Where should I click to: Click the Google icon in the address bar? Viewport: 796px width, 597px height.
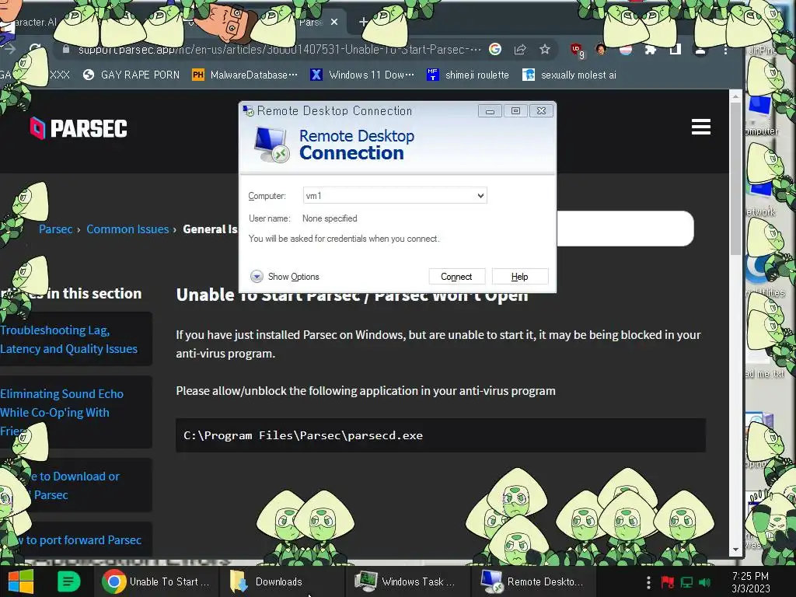pyautogui.click(x=495, y=49)
